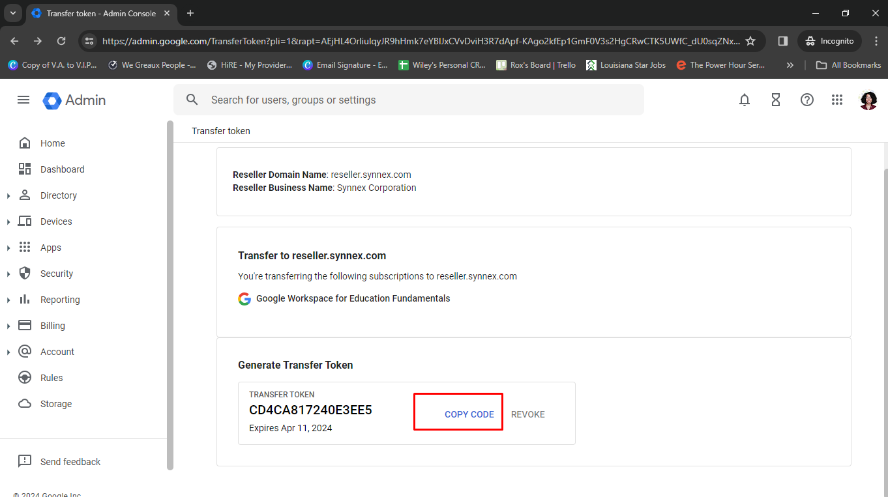Click the Billing card icon

(25, 326)
